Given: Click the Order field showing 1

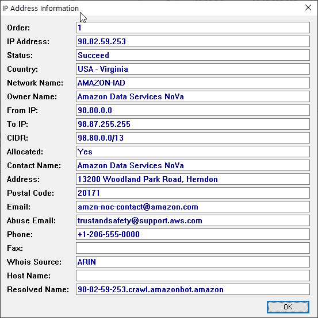Looking at the screenshot, I should coord(193,28).
